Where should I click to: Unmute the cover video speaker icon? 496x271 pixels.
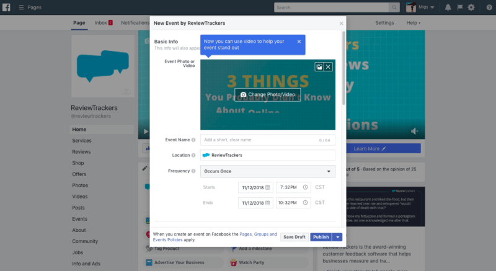tap(414, 131)
